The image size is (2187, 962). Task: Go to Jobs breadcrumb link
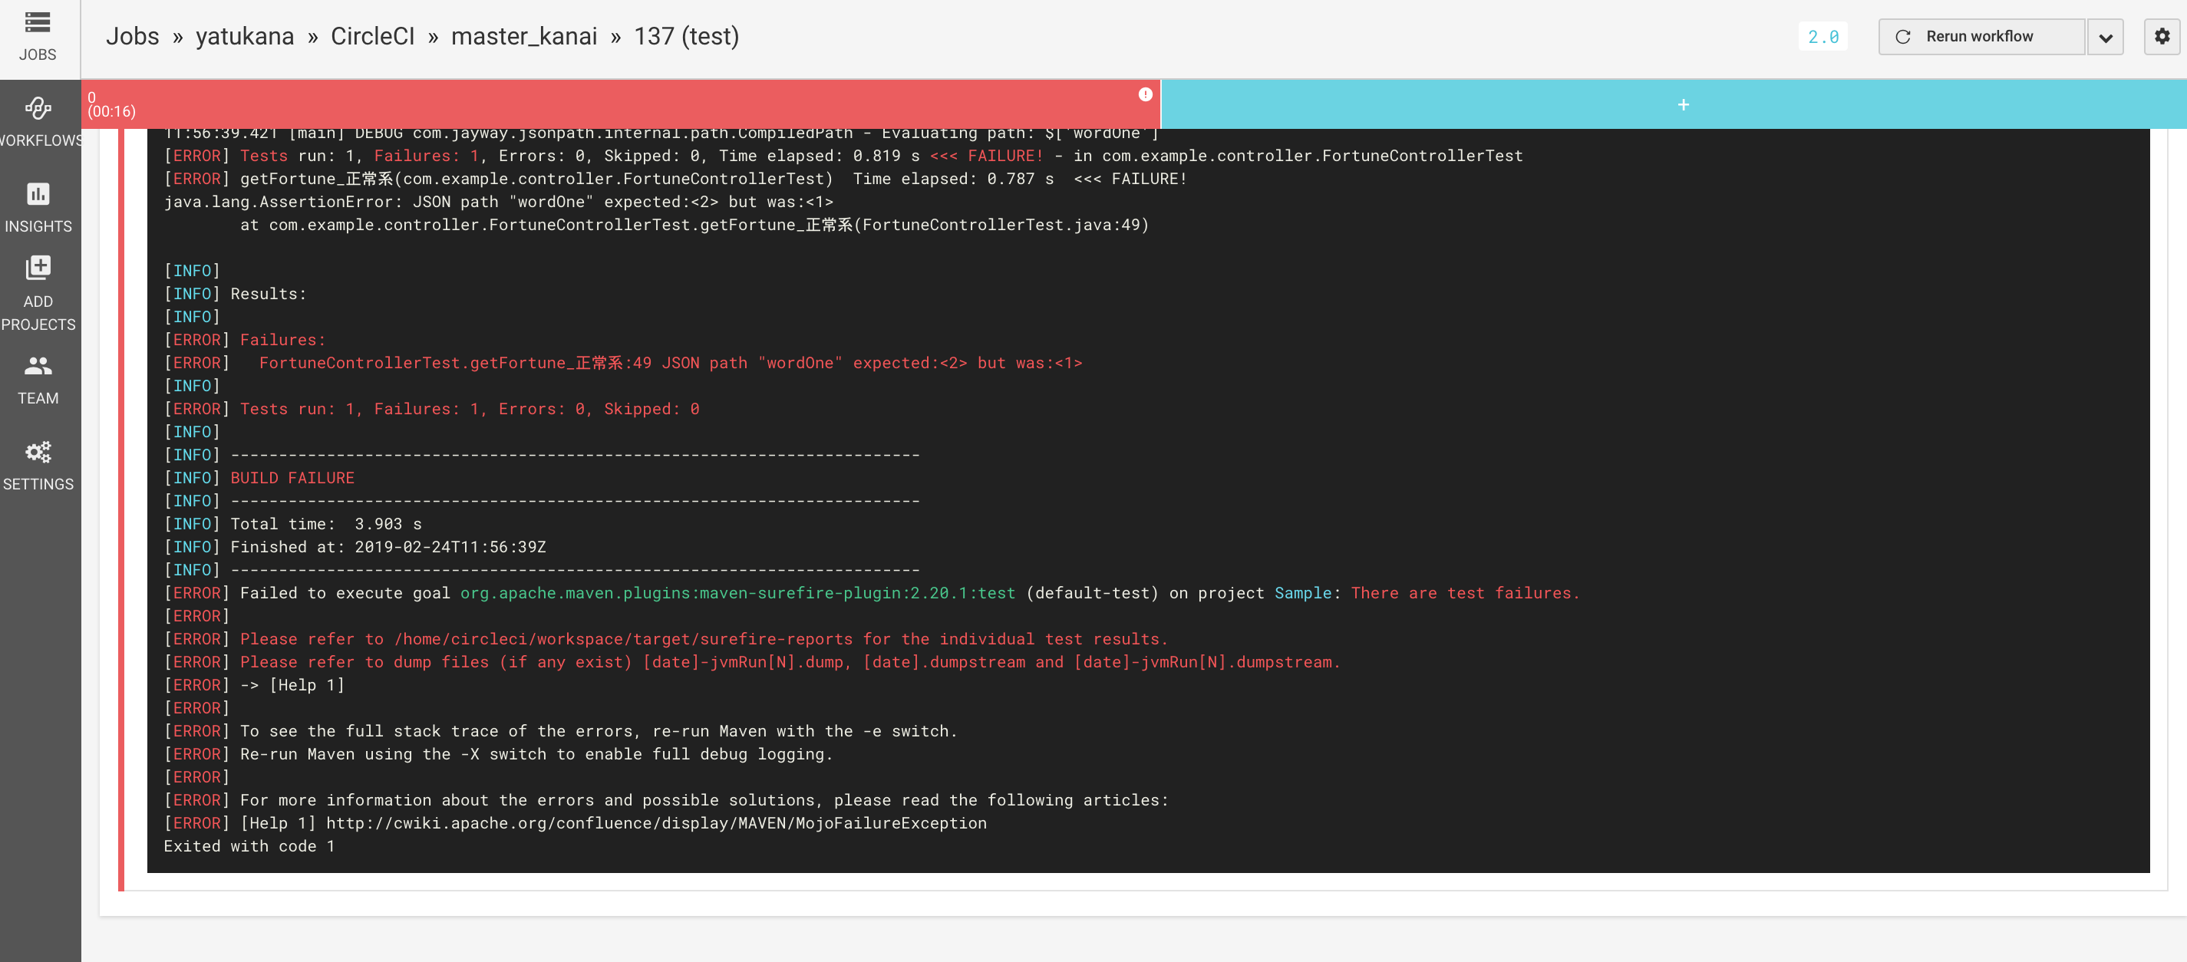pos(133,37)
